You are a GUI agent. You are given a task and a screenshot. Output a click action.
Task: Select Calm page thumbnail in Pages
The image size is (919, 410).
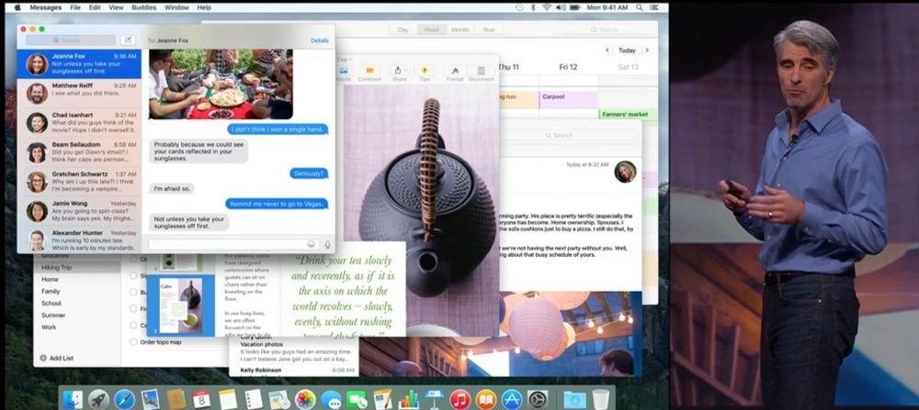tap(180, 305)
